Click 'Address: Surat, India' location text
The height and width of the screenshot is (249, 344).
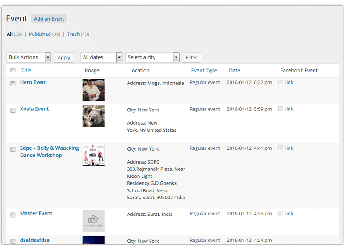pos(150,214)
